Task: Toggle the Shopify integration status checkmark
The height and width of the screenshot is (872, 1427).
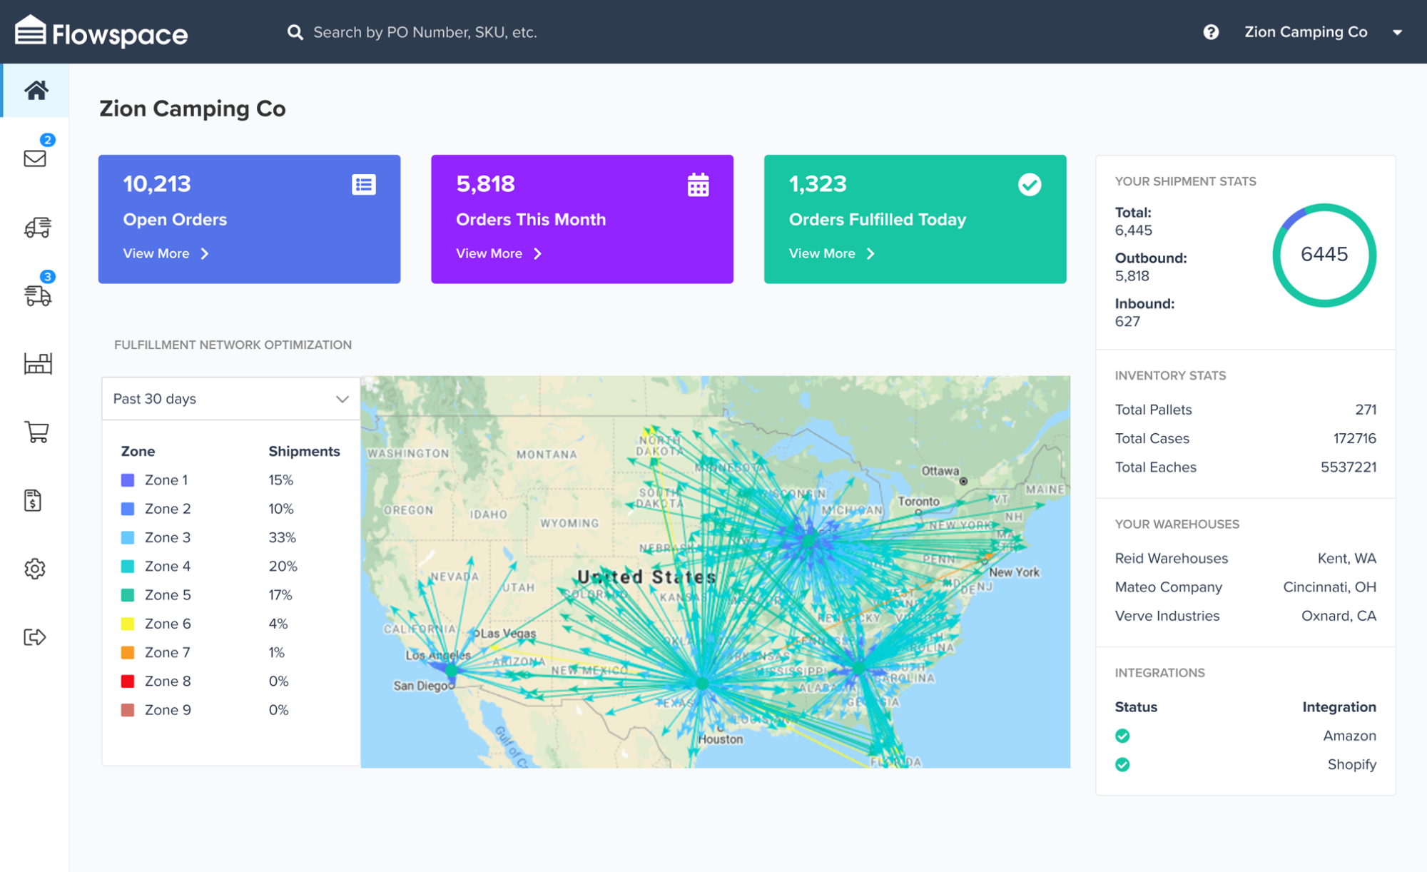Action: point(1122,764)
